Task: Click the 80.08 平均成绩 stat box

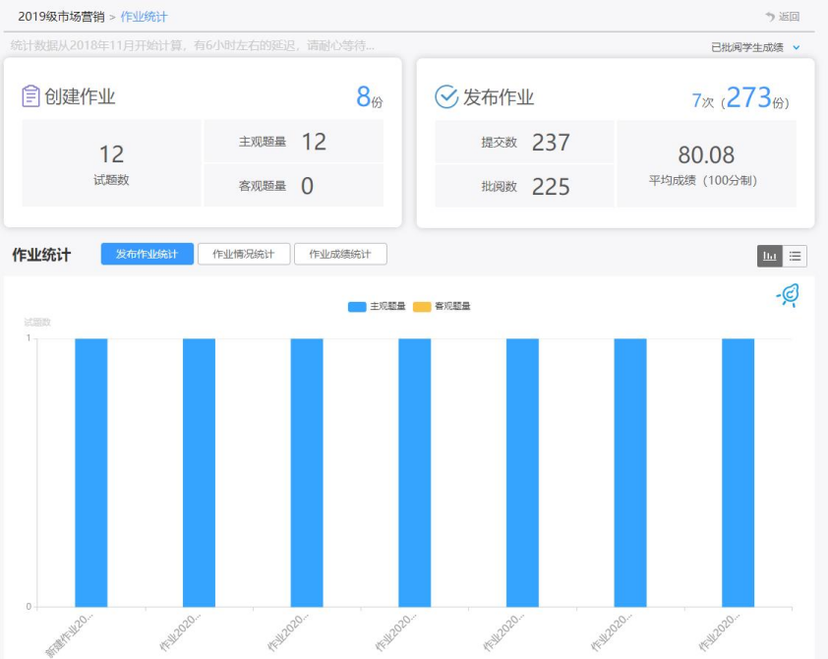Action: [705, 164]
